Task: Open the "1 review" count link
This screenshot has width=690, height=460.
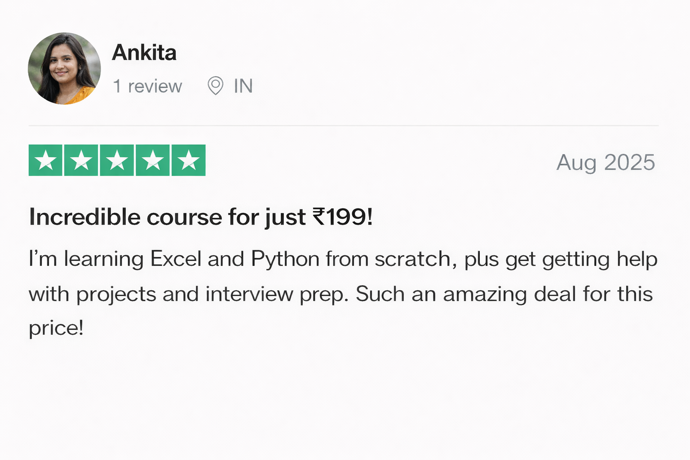Action: (x=147, y=86)
